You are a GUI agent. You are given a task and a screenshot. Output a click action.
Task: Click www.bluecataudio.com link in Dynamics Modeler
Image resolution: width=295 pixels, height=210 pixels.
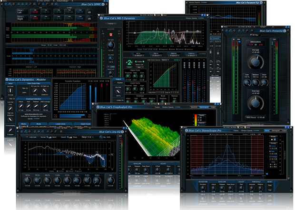tap(33, 114)
